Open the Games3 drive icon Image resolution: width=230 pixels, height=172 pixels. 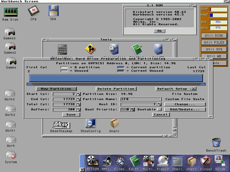pos(10,32)
